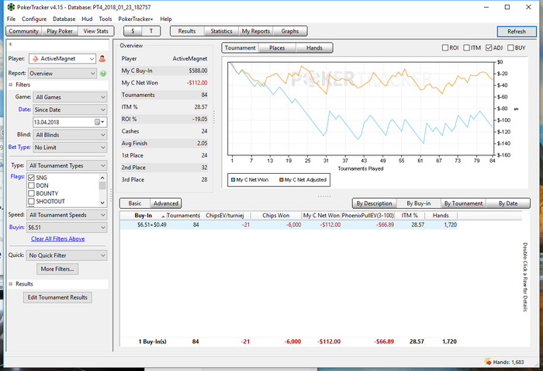
Task: Sort by the Buy-In column header
Action: click(143, 216)
